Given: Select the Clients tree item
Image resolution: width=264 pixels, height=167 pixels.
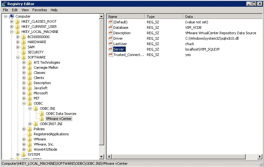Looking at the screenshot, I should 39,78.
